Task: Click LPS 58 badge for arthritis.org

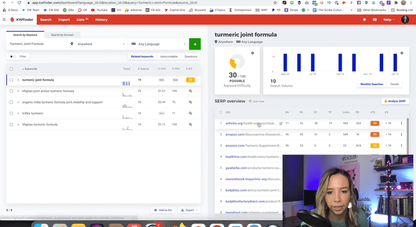Action: click(x=374, y=123)
